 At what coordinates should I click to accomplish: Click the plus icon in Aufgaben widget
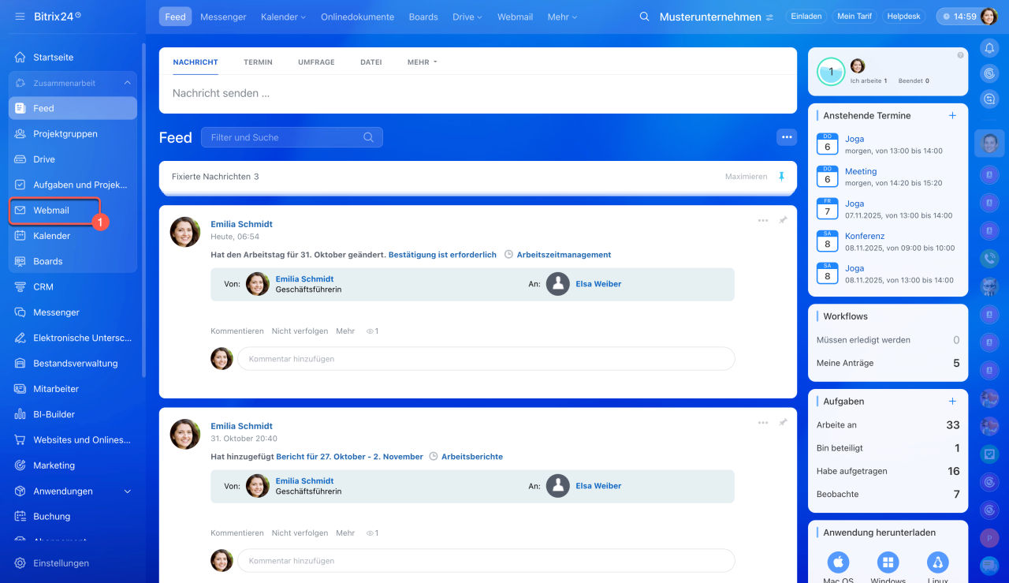(952, 402)
